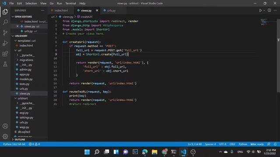This screenshot has height=157, width=280.
Task: Open File Explorer from taskbar
Action: click(154, 152)
